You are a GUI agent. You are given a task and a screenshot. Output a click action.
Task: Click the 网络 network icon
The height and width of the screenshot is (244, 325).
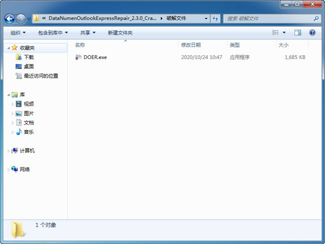click(x=15, y=169)
